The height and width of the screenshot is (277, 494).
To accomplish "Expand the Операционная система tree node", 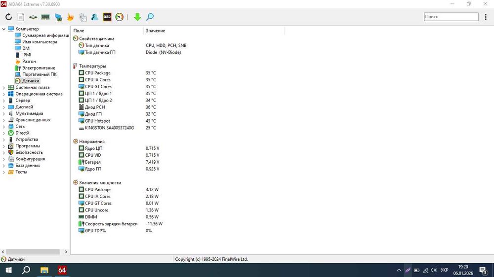I will [x=4, y=94].
